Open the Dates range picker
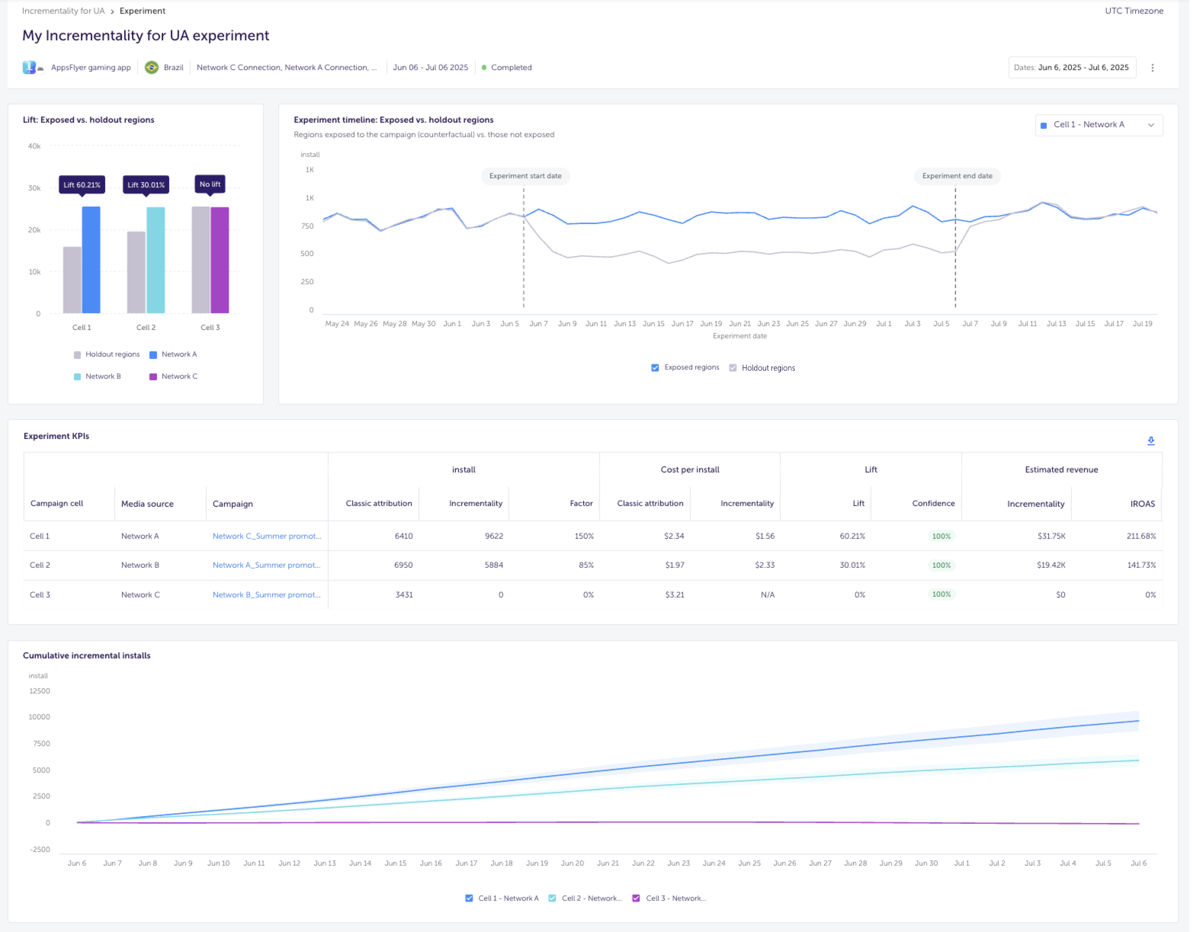 click(1072, 68)
